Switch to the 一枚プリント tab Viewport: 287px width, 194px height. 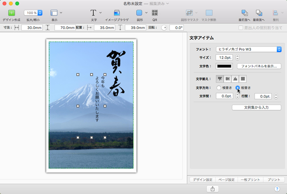(x=251, y=180)
